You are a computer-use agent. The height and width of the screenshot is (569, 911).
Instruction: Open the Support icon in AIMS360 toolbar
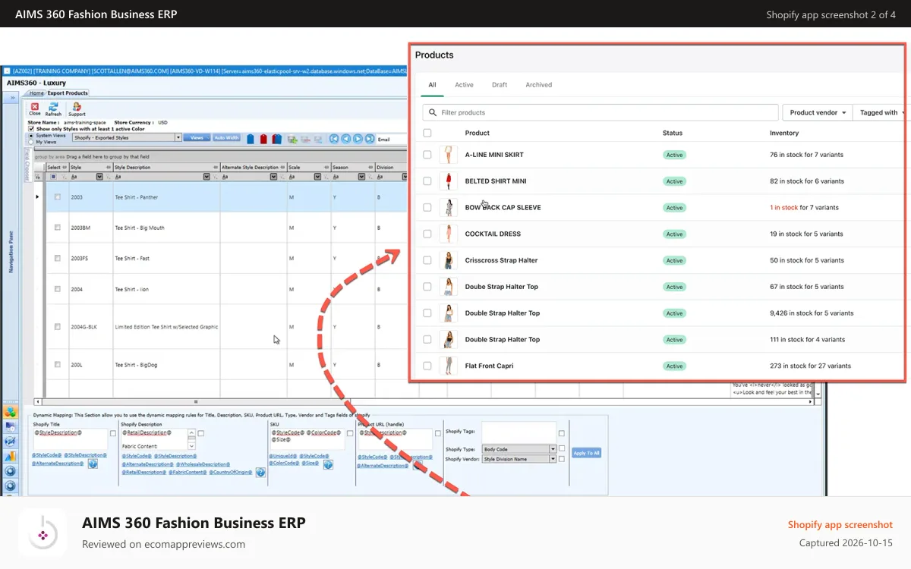(77, 107)
